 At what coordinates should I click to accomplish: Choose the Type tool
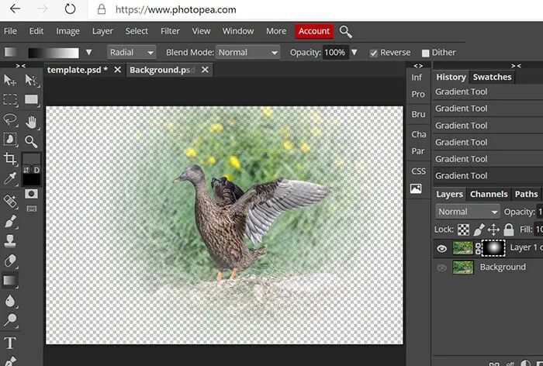pyautogui.click(x=10, y=344)
